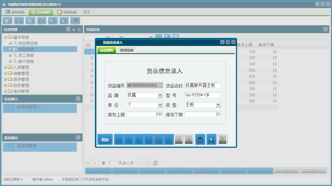Click the display settings icon on the toolbar
Viewport: 332px width, 186px height.
click(53, 20)
